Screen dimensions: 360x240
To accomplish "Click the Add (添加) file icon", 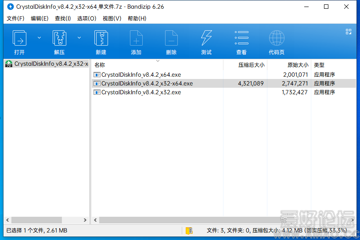I will 136,38.
